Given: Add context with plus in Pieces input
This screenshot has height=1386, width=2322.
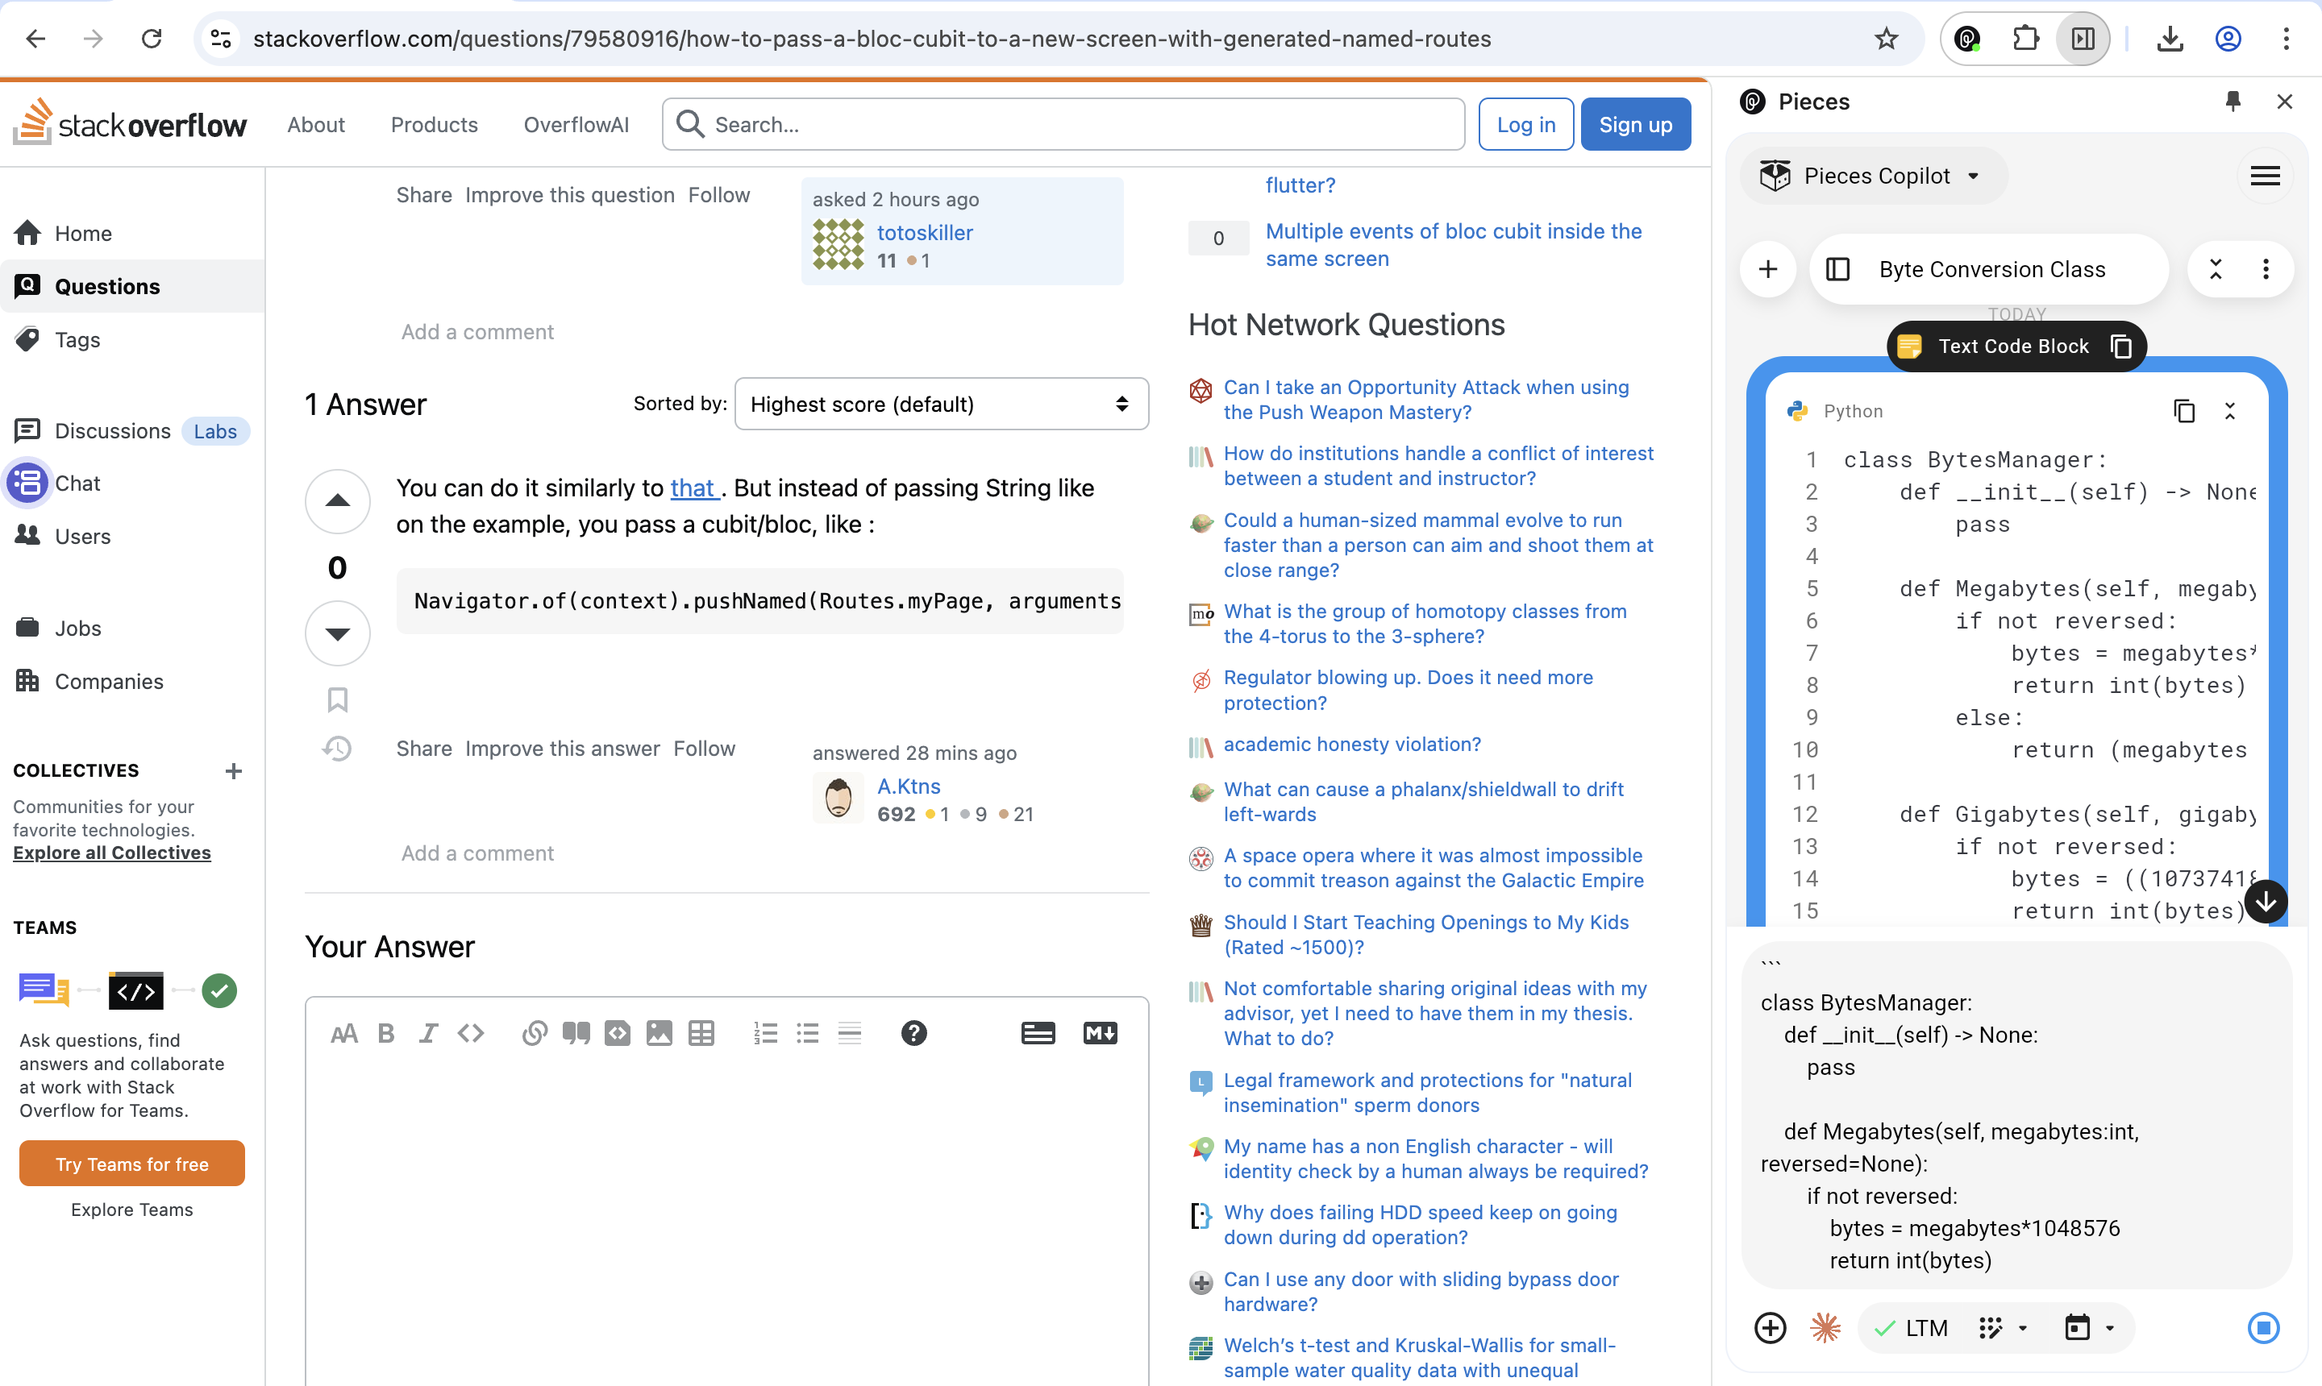Looking at the screenshot, I should [x=1770, y=1328].
